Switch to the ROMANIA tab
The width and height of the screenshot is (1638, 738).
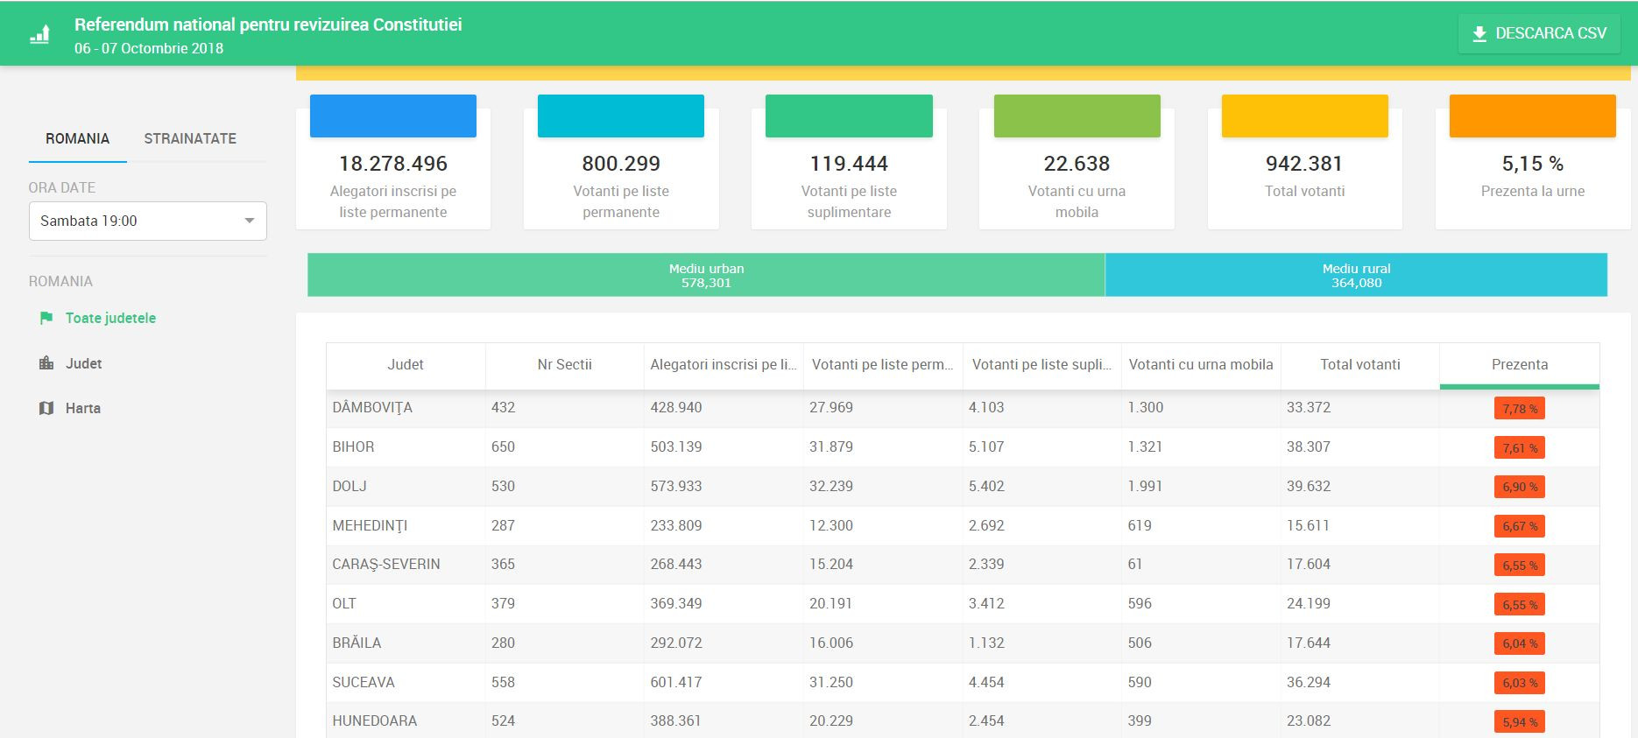coord(77,138)
